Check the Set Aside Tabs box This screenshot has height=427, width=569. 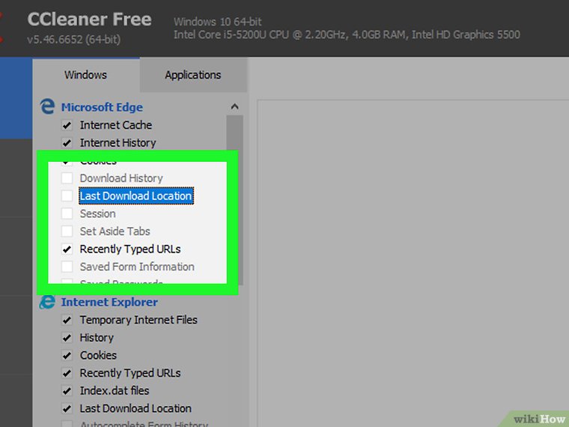[67, 231]
